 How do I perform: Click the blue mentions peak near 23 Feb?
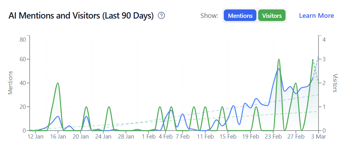point(278,69)
